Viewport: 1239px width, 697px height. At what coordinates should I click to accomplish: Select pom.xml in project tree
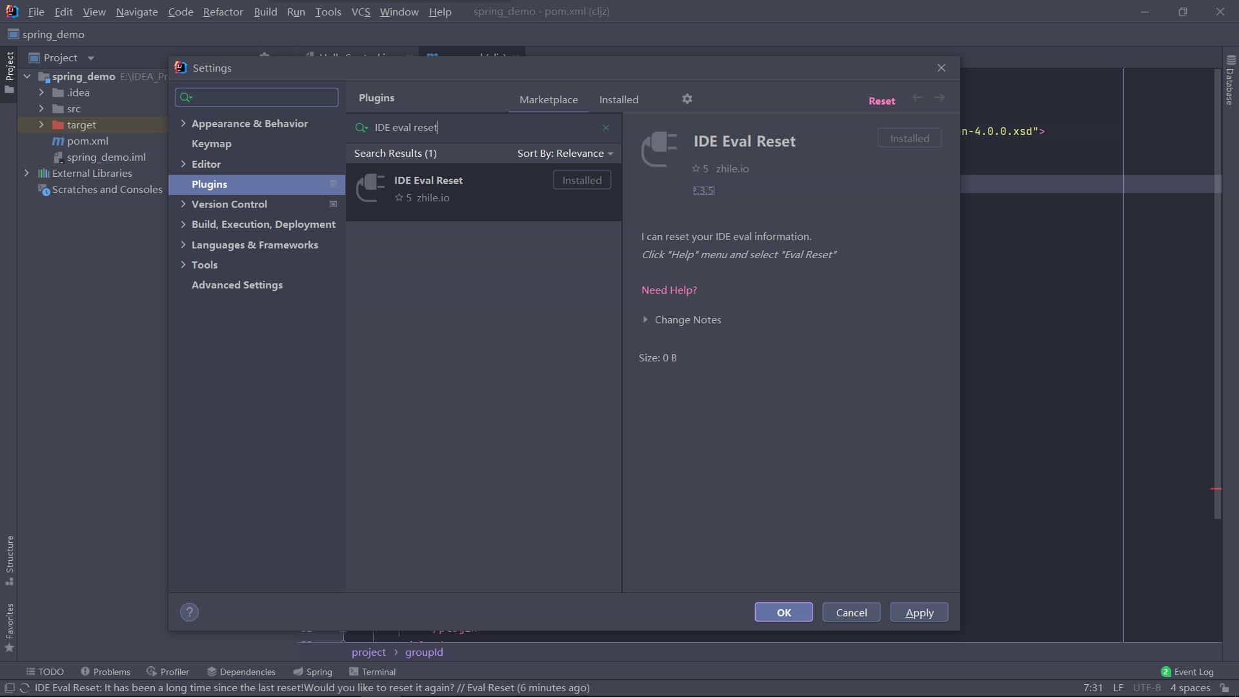(87, 141)
